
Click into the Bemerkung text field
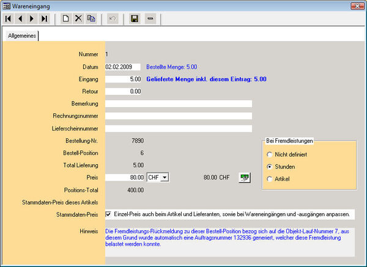(x=178, y=103)
